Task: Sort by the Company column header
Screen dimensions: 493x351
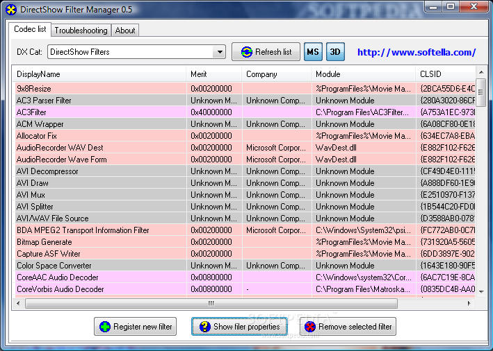Action: pos(277,74)
